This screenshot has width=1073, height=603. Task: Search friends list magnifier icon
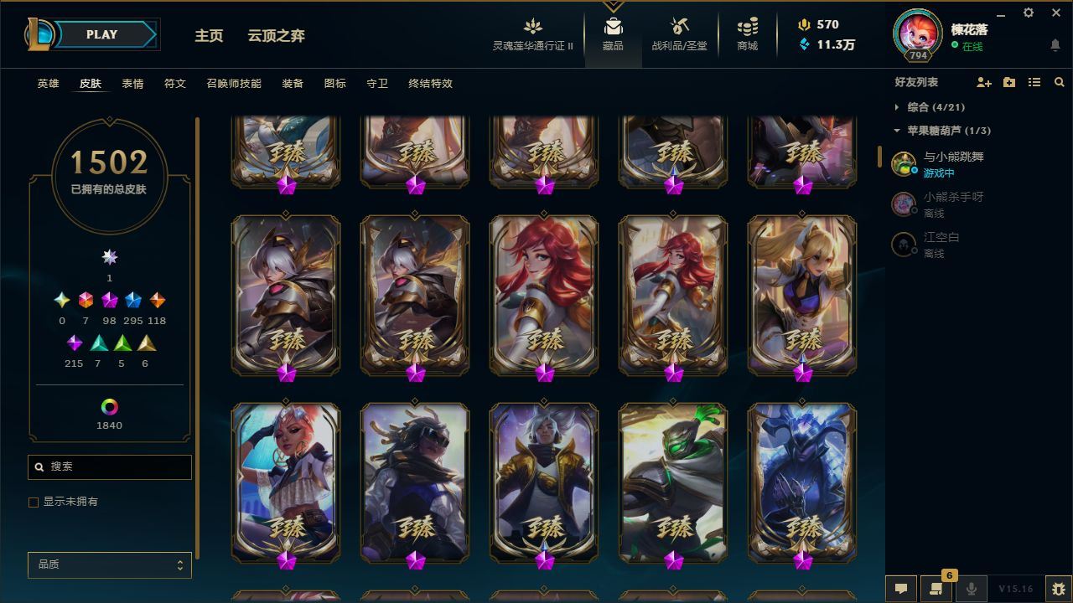tap(1060, 82)
